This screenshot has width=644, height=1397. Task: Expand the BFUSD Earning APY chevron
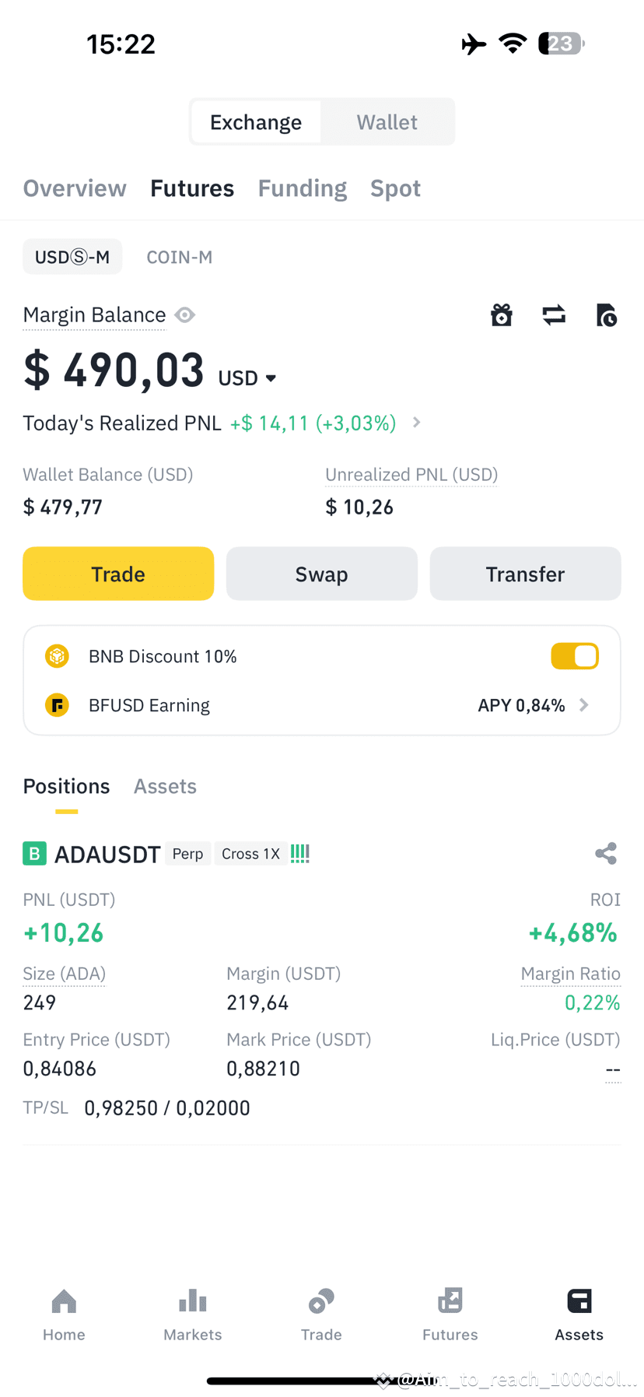coord(584,705)
